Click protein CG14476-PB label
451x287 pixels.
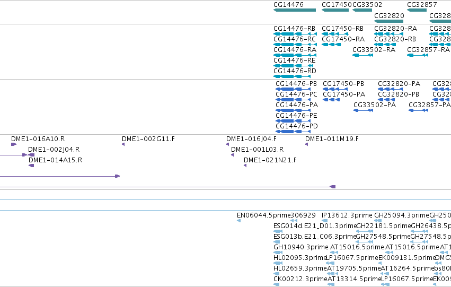296,84
